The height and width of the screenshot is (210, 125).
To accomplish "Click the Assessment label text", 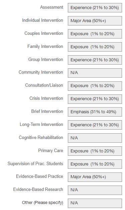I will [51, 7].
